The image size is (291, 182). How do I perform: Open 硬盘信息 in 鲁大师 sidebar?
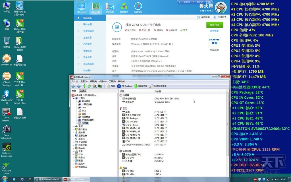tap(88, 51)
